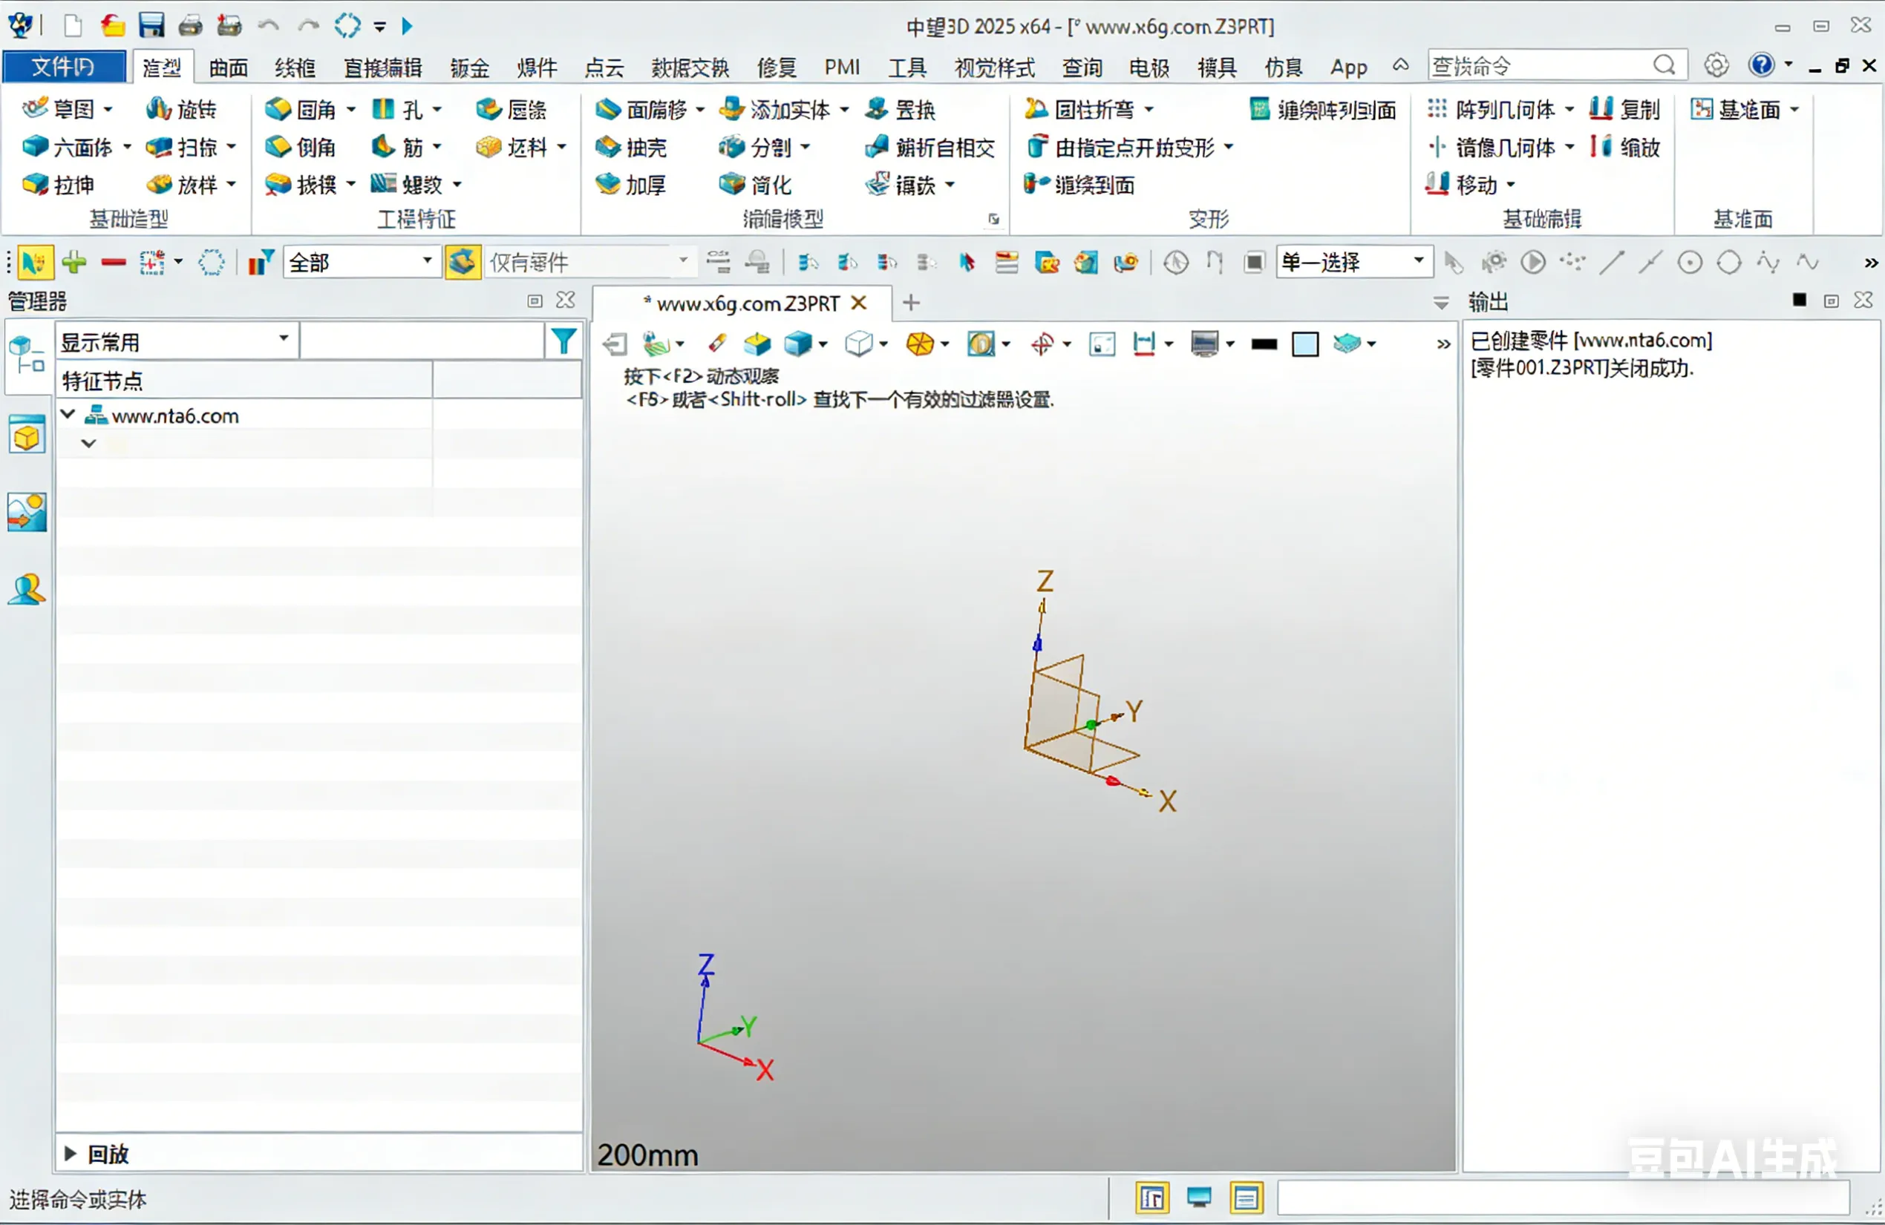The width and height of the screenshot is (1885, 1225).
Task: Collapse the www.nta6.com tree node
Action: coord(68,415)
